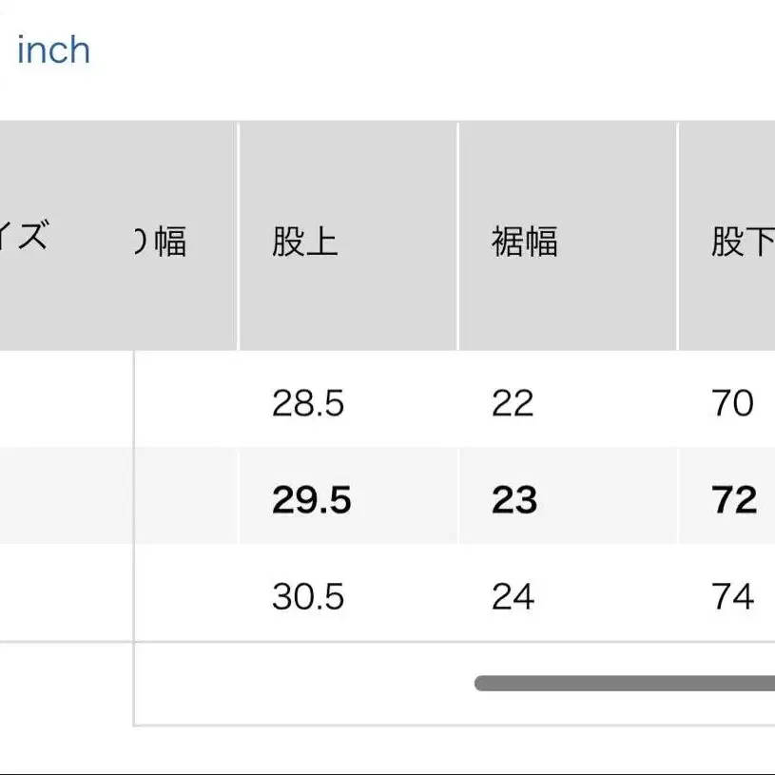Viewport: 775px width, 775px height.
Task: Switch size units to inch
Action: point(53,50)
